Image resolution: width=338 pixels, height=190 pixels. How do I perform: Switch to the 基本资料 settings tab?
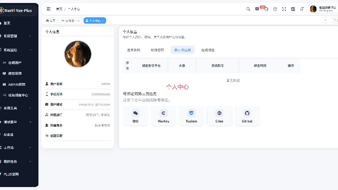(x=134, y=50)
